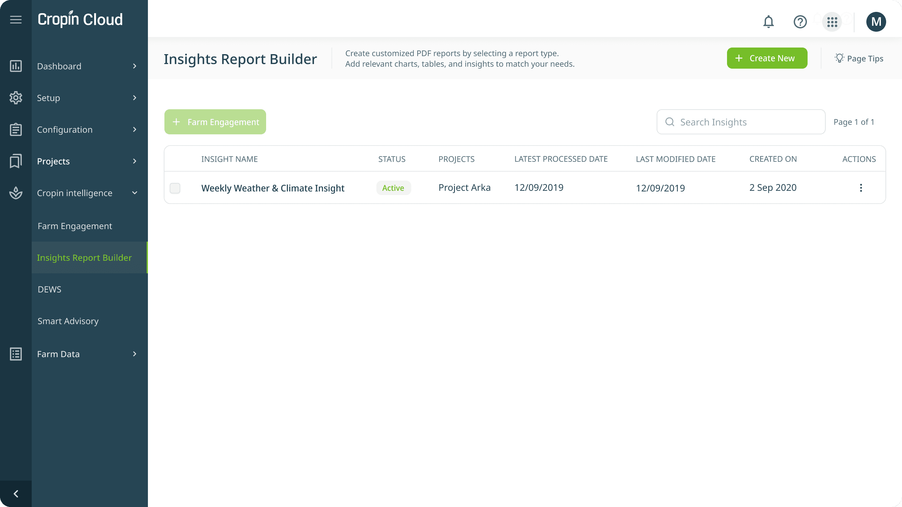Open the notifications bell

(768, 22)
